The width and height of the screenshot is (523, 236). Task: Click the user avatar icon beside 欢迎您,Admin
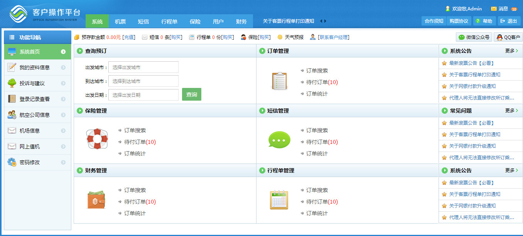(x=448, y=8)
